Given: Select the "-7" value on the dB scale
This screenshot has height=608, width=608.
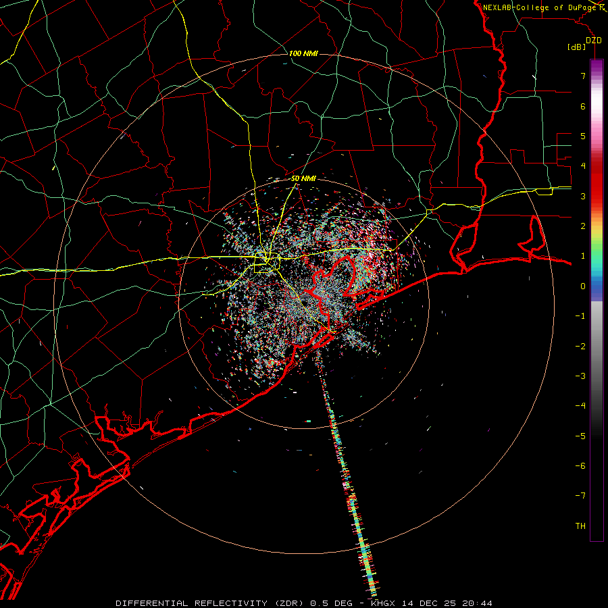Looking at the screenshot, I should [580, 496].
